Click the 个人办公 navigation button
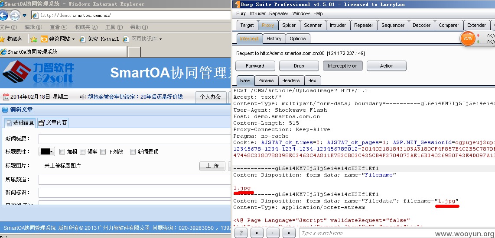The width and height of the screenshot is (495, 238). (x=211, y=97)
